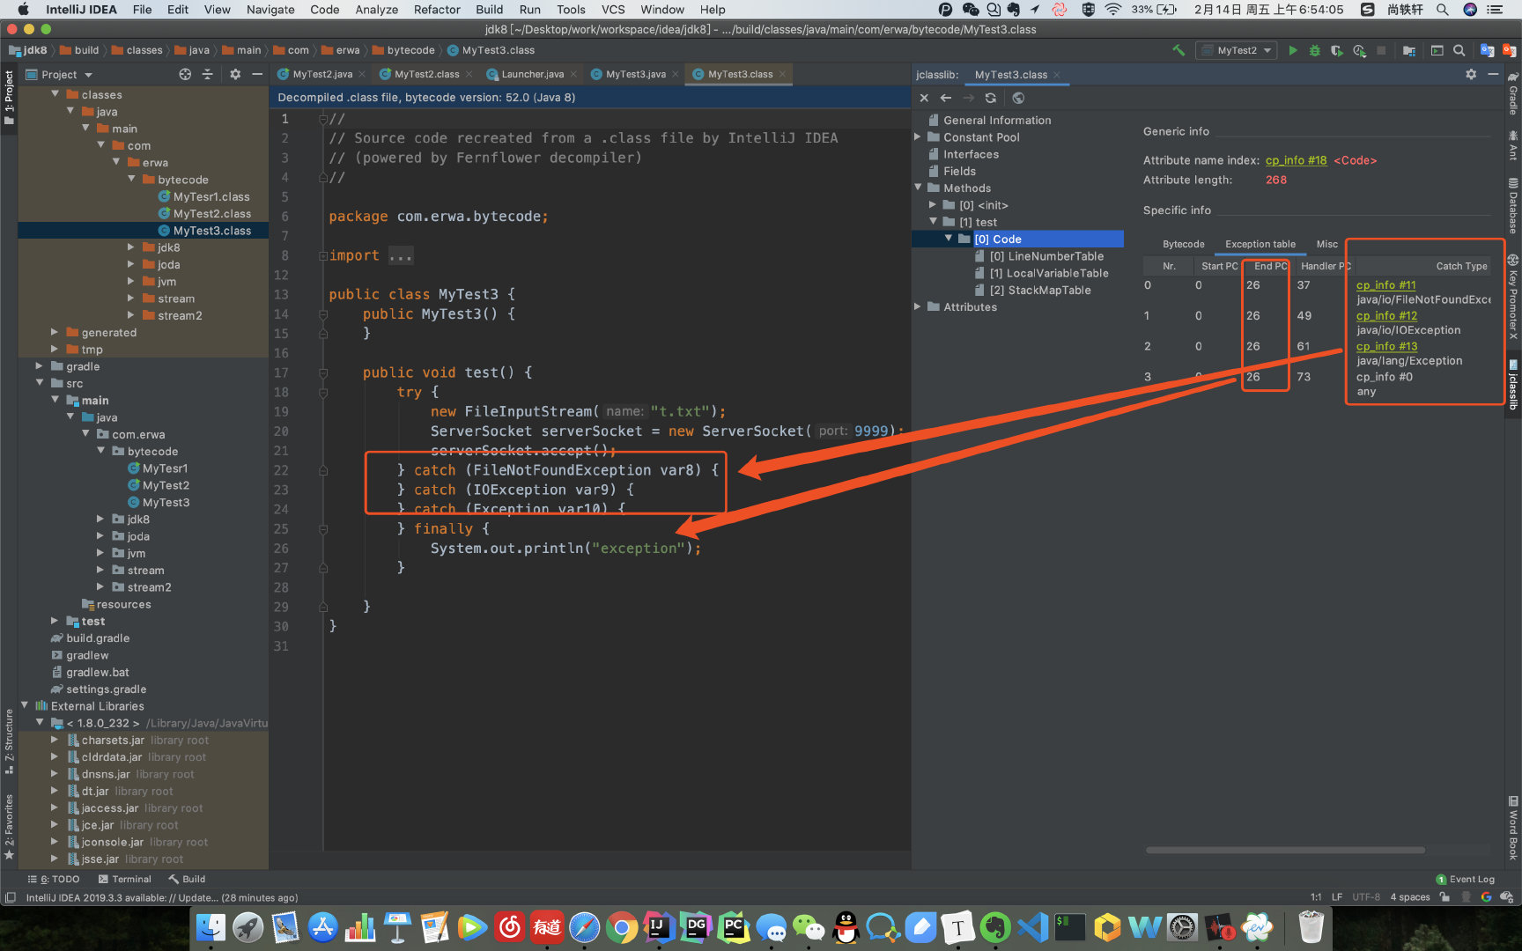Follow the cp_info #18 link
The image size is (1522, 951).
[x=1296, y=160]
